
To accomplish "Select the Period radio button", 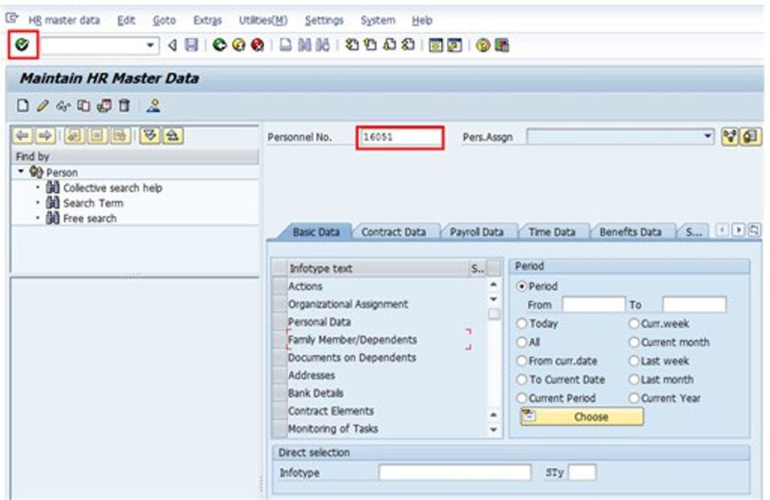I will click(x=522, y=287).
